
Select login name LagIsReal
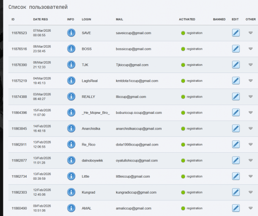90,81
